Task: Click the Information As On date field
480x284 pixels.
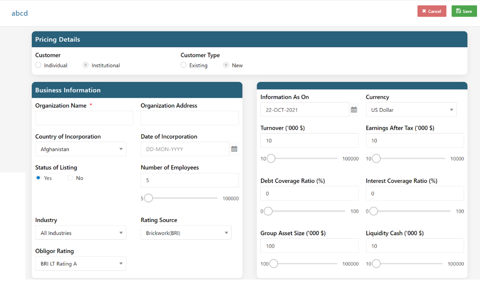Action: [x=305, y=110]
